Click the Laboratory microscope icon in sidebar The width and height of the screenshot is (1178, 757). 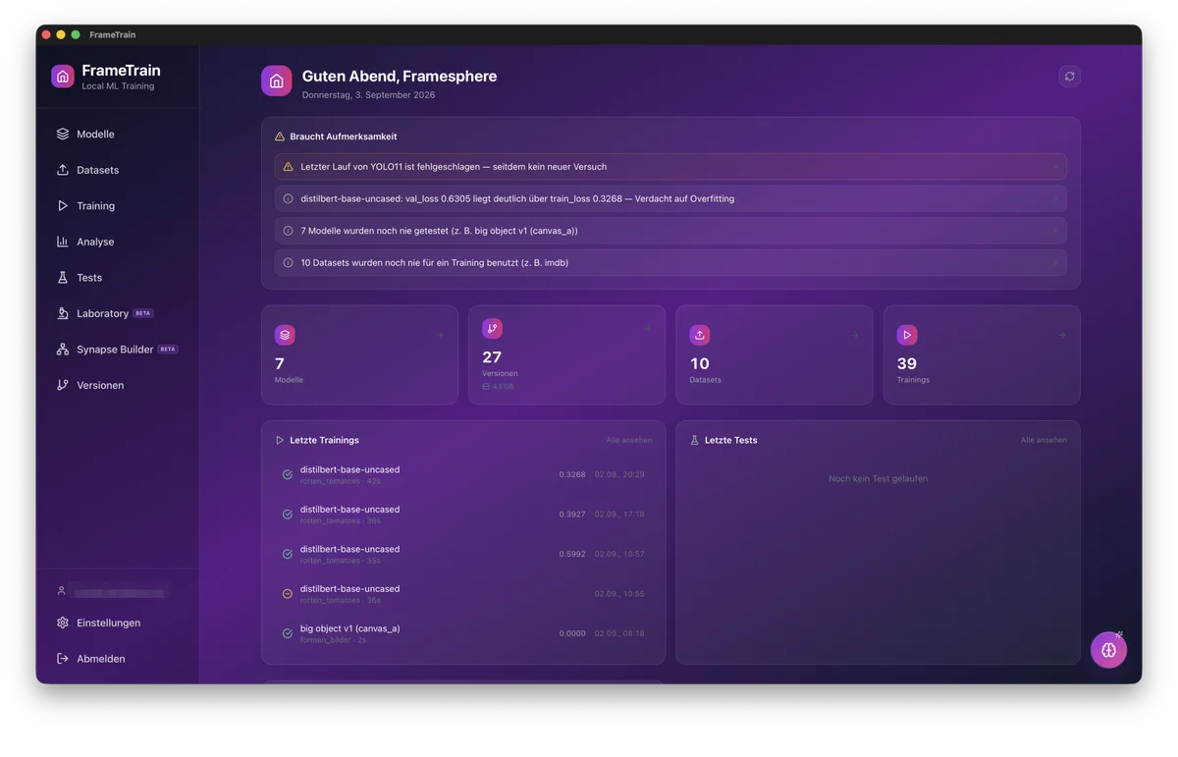click(63, 313)
